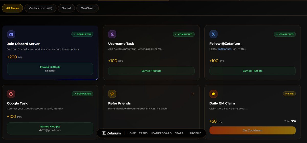
Task: Click the Discord icon on Join Discord Server card
Action: pyautogui.click(x=11, y=34)
